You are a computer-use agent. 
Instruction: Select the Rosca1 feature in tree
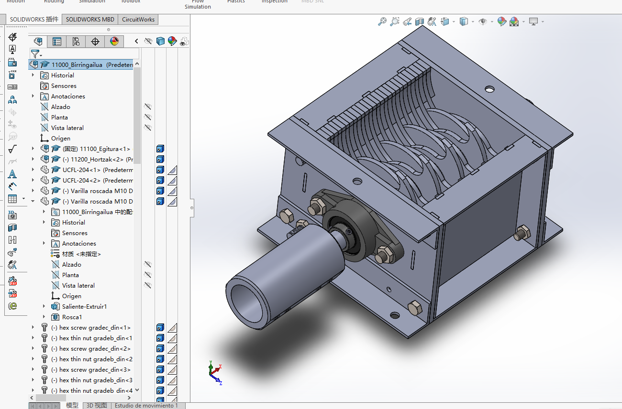[x=72, y=317]
